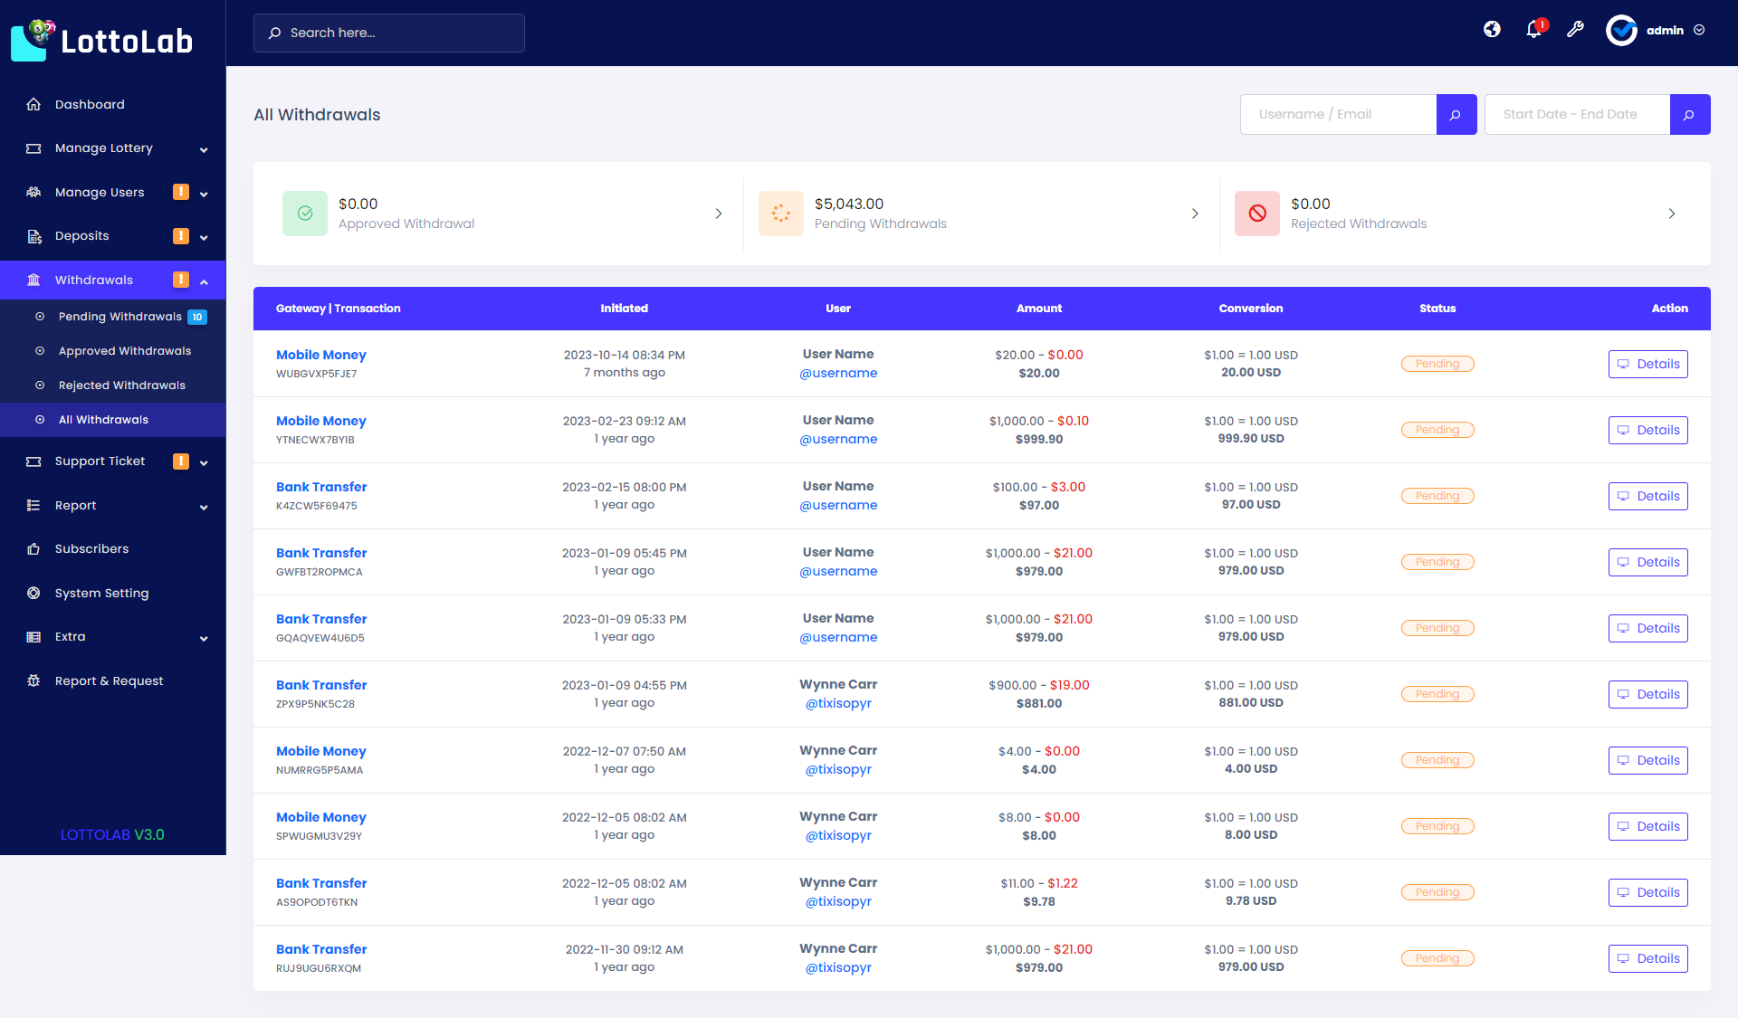Open Details for the WUBGVXP5FJE7 transaction
This screenshot has height=1018, width=1738.
tap(1647, 364)
